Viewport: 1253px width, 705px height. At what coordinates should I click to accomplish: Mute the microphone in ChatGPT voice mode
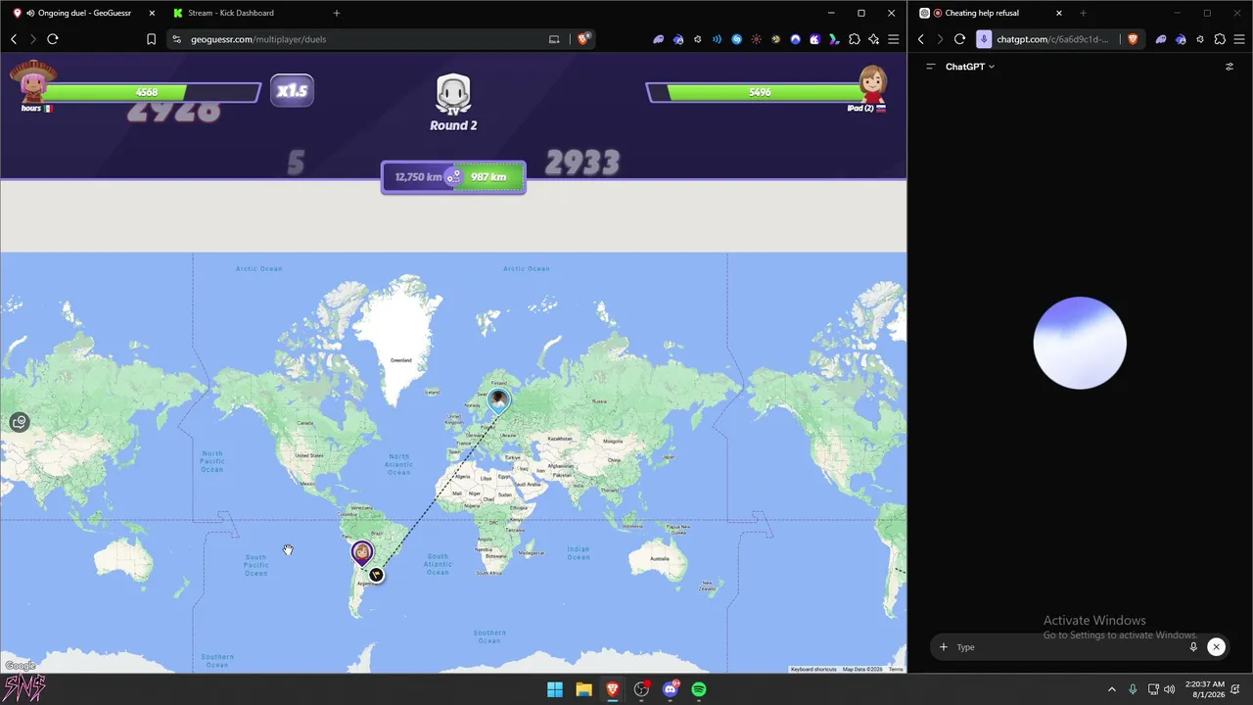pos(1193,646)
